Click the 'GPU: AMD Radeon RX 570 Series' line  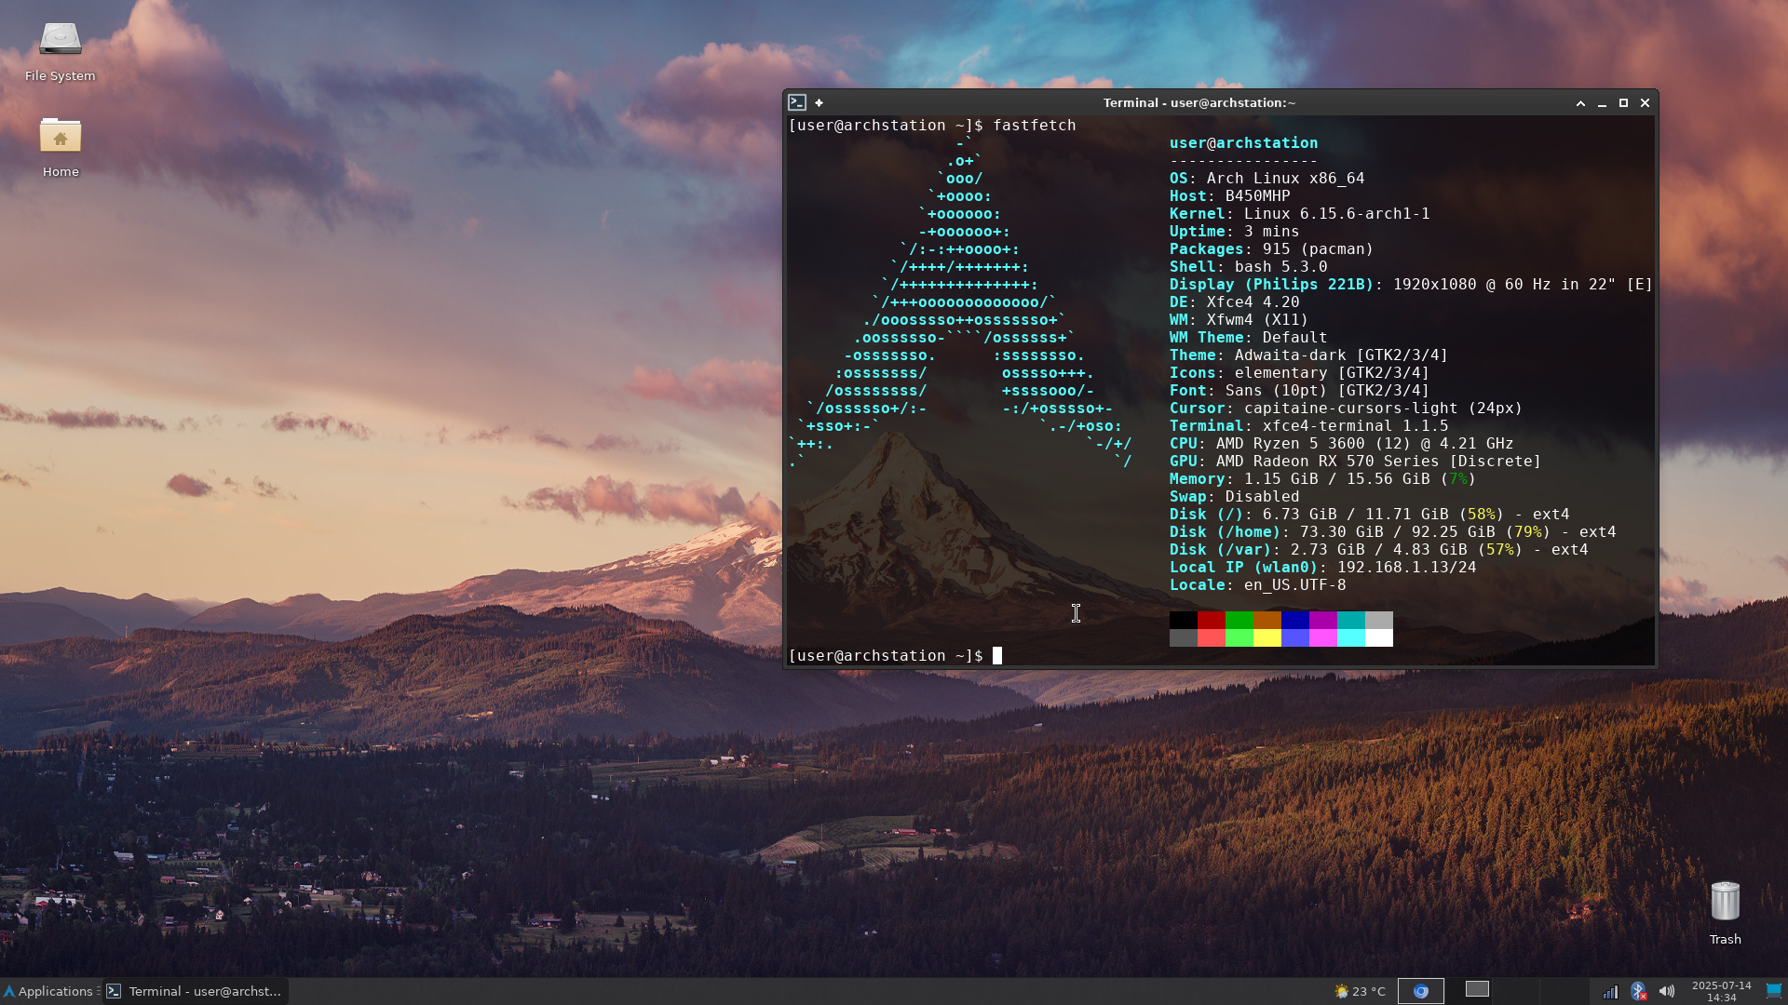click(1356, 462)
